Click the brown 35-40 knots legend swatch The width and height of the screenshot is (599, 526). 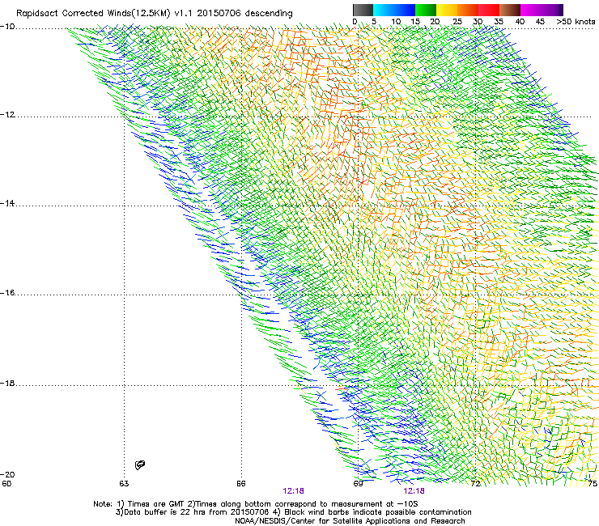coord(510,10)
